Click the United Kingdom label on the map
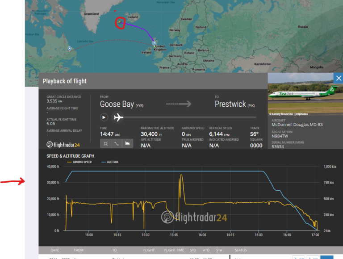Image resolution: width=343 pixels, height=259 pixels. pyautogui.click(x=160, y=48)
